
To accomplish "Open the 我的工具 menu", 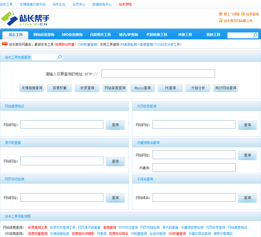I will (x=213, y=35).
